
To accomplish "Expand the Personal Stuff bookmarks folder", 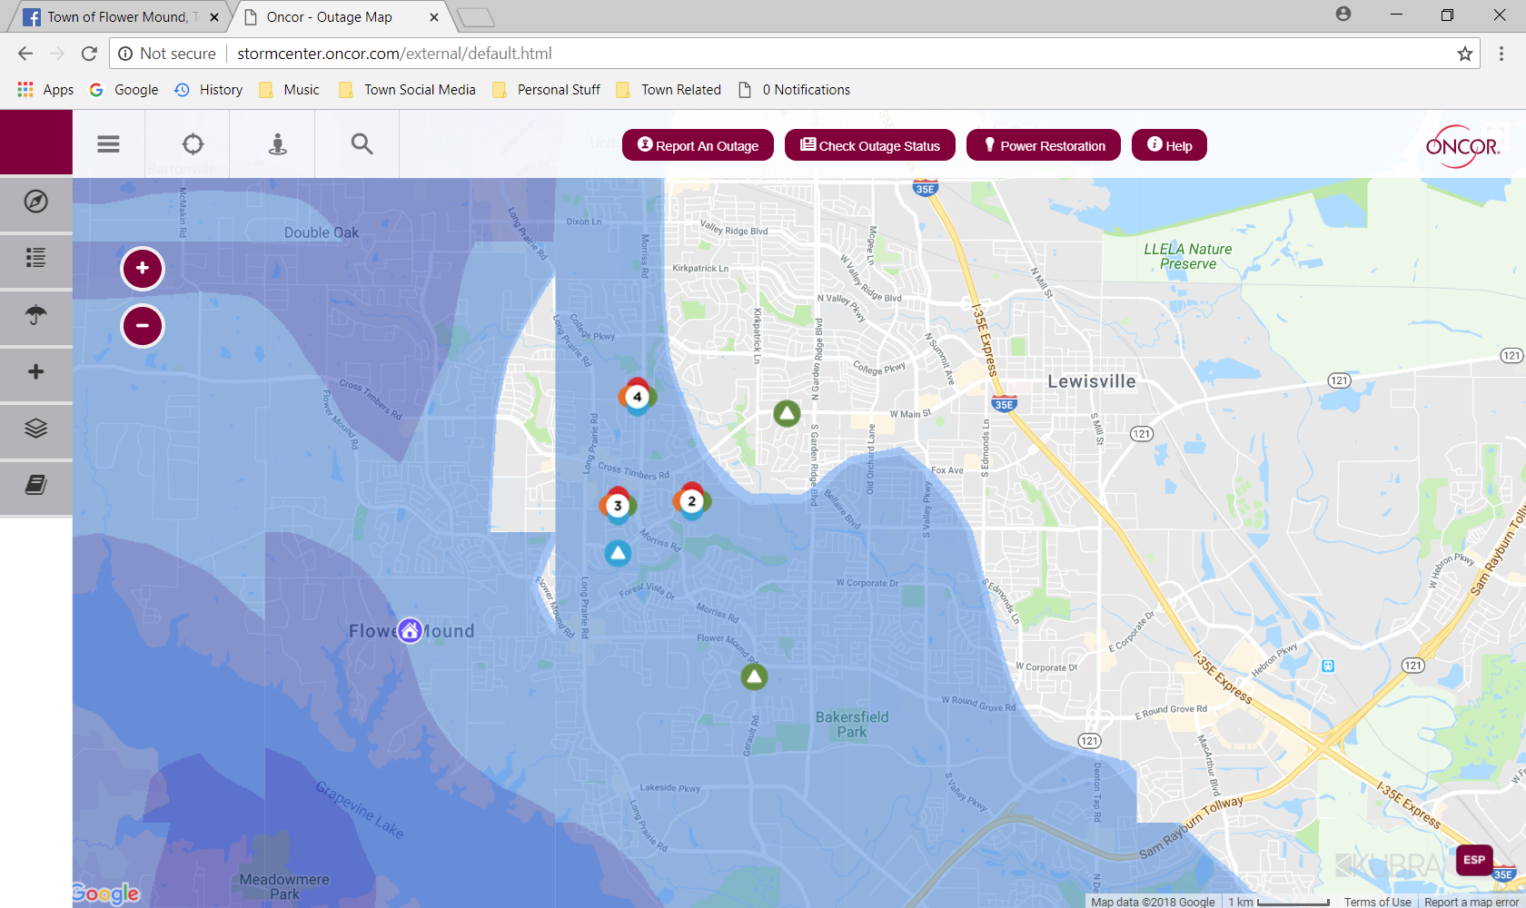I will click(546, 90).
